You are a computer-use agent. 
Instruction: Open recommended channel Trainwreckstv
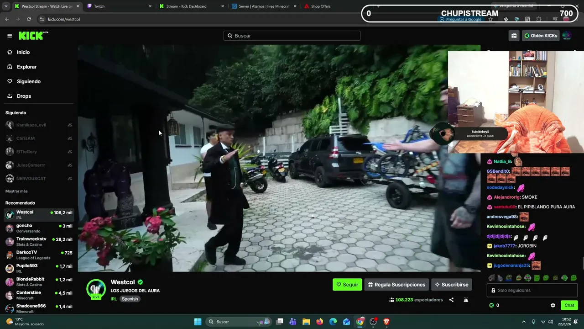pyautogui.click(x=39, y=241)
